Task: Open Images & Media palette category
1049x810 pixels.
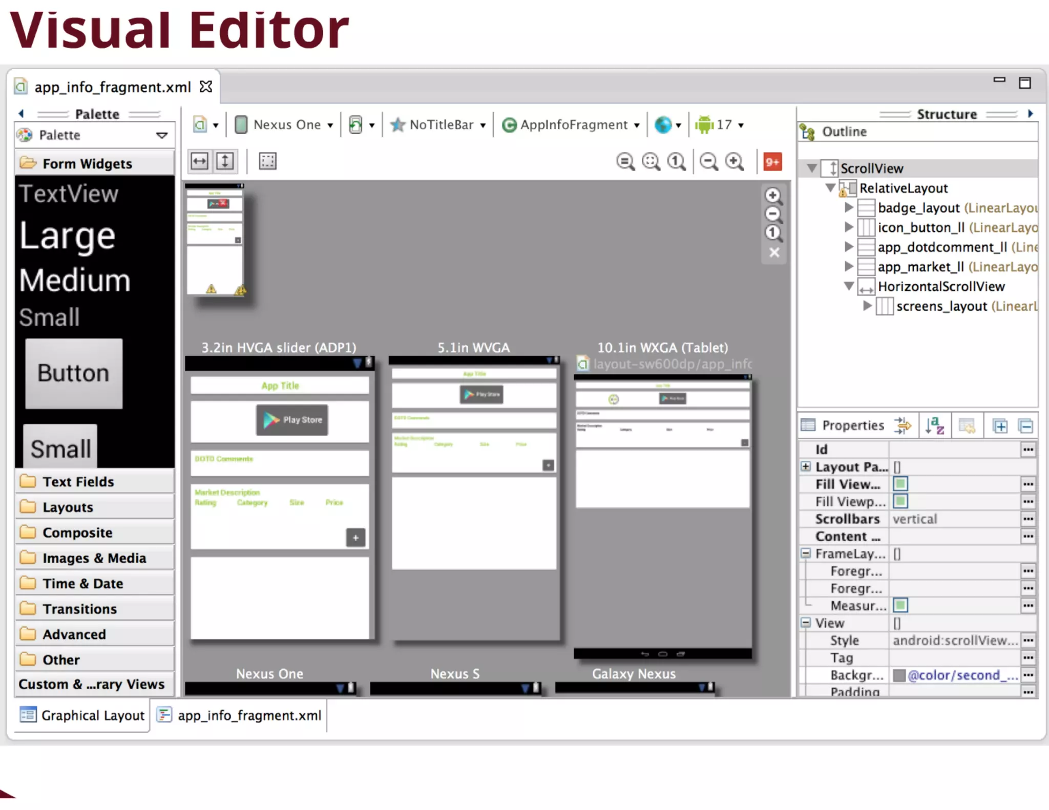Action: coord(95,558)
